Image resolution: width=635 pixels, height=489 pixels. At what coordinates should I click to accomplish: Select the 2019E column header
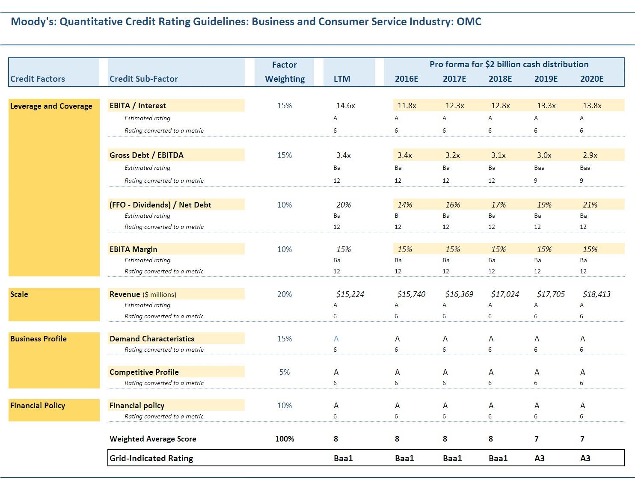[x=546, y=79]
